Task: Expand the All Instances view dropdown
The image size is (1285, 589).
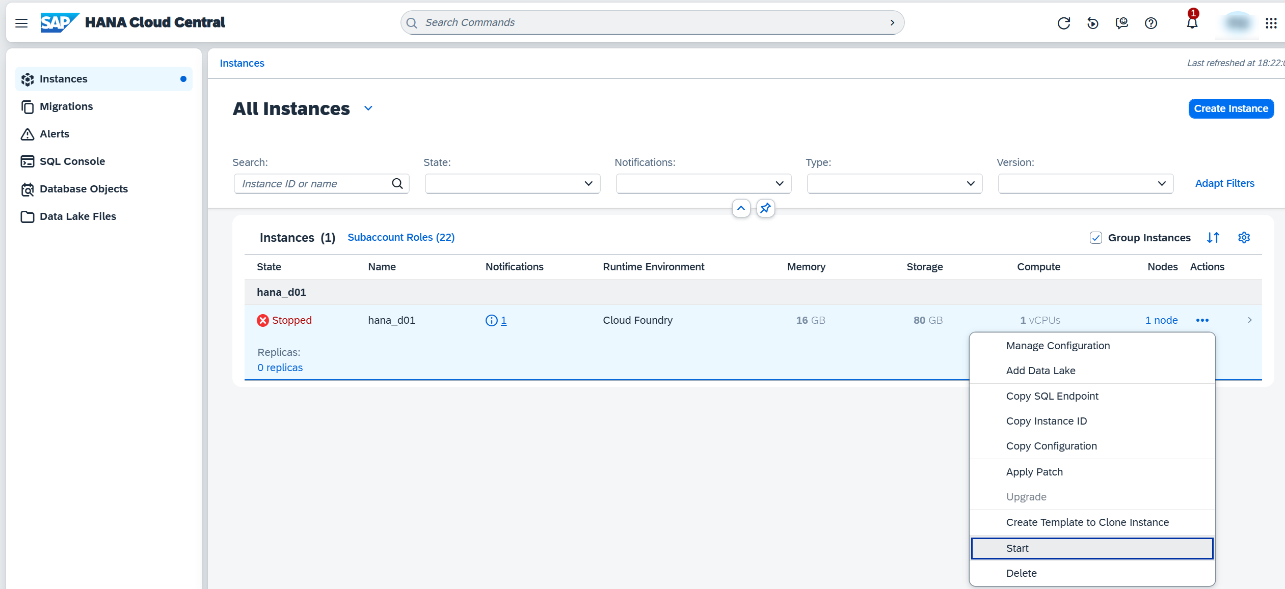Action: click(x=368, y=108)
